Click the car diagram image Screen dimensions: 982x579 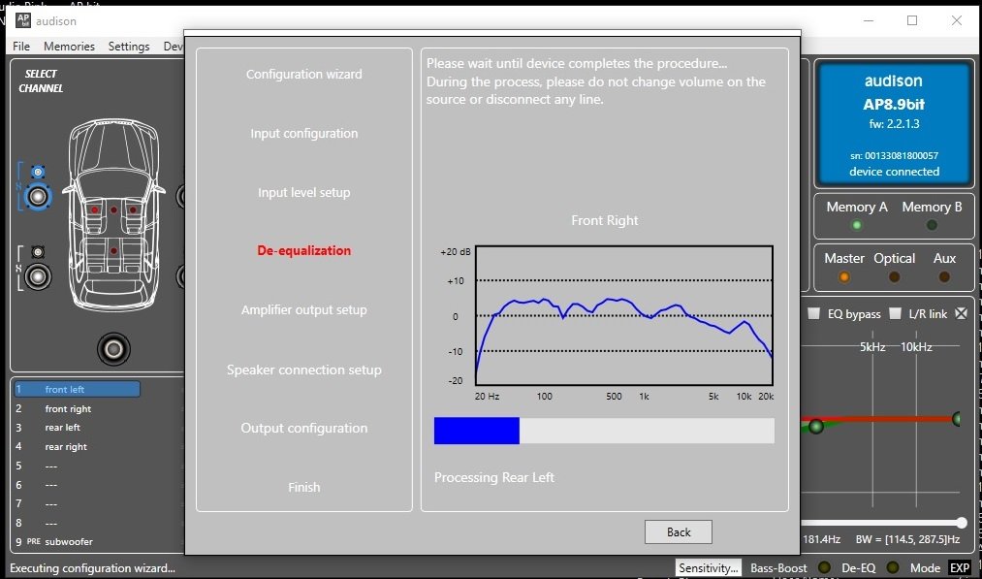[x=113, y=215]
